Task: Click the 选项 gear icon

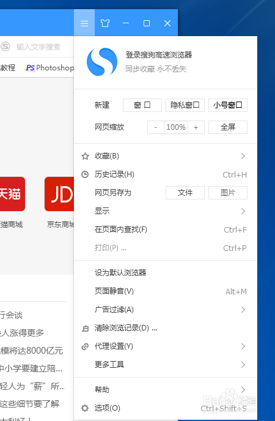Action: (x=85, y=408)
